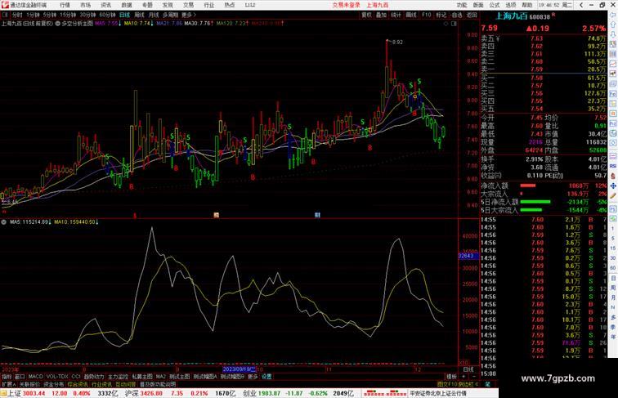Open the 资金分布 bottom tab
618x398 pixels.
tap(53, 384)
